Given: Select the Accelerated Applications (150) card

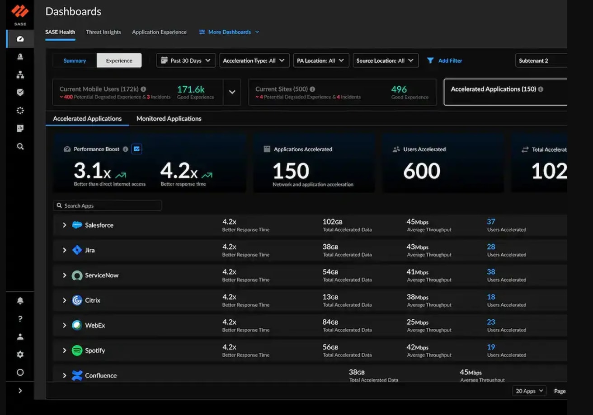Looking at the screenshot, I should 505,92.
